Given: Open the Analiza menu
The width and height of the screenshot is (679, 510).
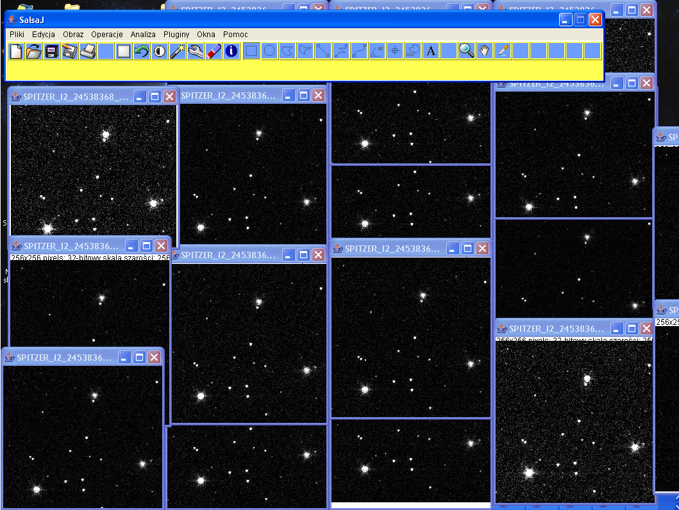Looking at the screenshot, I should tap(143, 34).
